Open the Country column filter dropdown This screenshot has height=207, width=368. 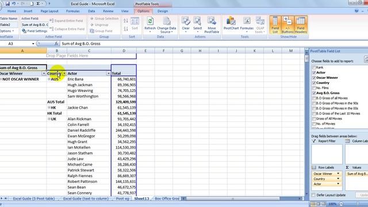tap(64, 74)
